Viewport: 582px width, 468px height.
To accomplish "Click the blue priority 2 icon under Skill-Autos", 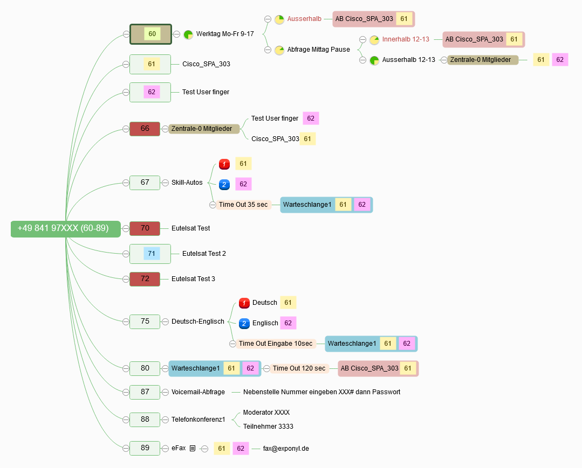I will click(x=224, y=185).
